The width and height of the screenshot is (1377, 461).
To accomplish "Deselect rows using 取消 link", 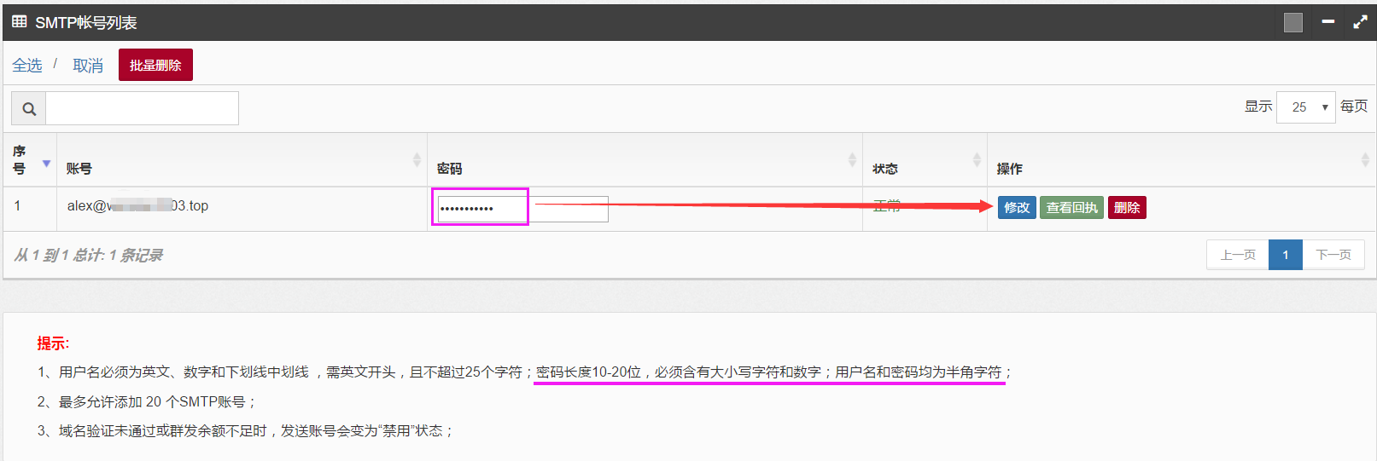I will 88,66.
